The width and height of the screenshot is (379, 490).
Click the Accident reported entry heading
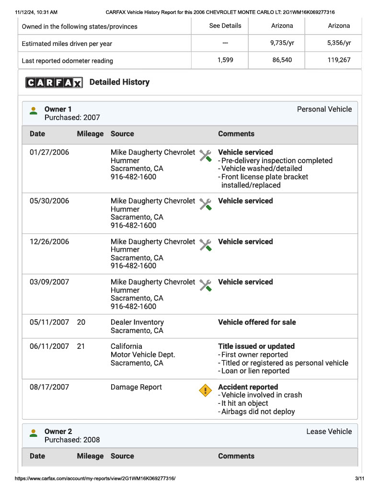[x=248, y=387]
